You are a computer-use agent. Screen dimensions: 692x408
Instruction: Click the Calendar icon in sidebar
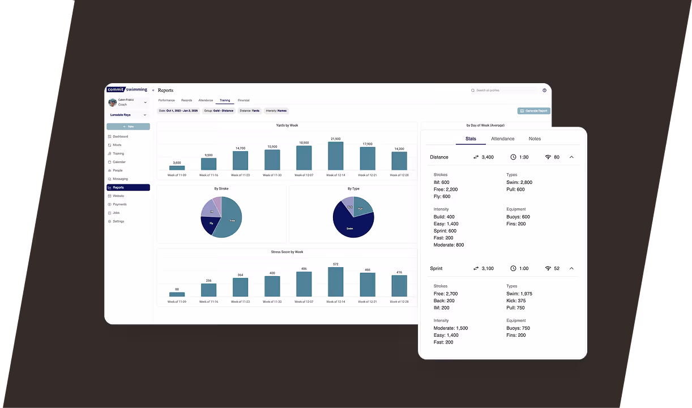(109, 162)
